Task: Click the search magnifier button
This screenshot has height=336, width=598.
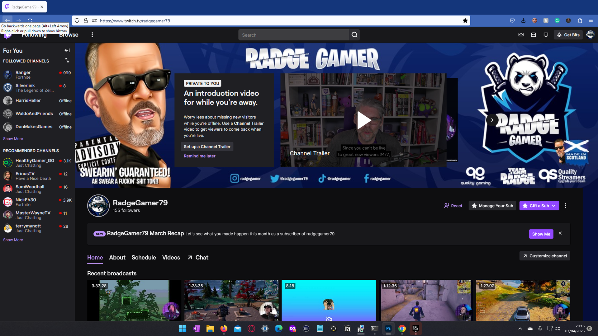Action: (x=354, y=35)
